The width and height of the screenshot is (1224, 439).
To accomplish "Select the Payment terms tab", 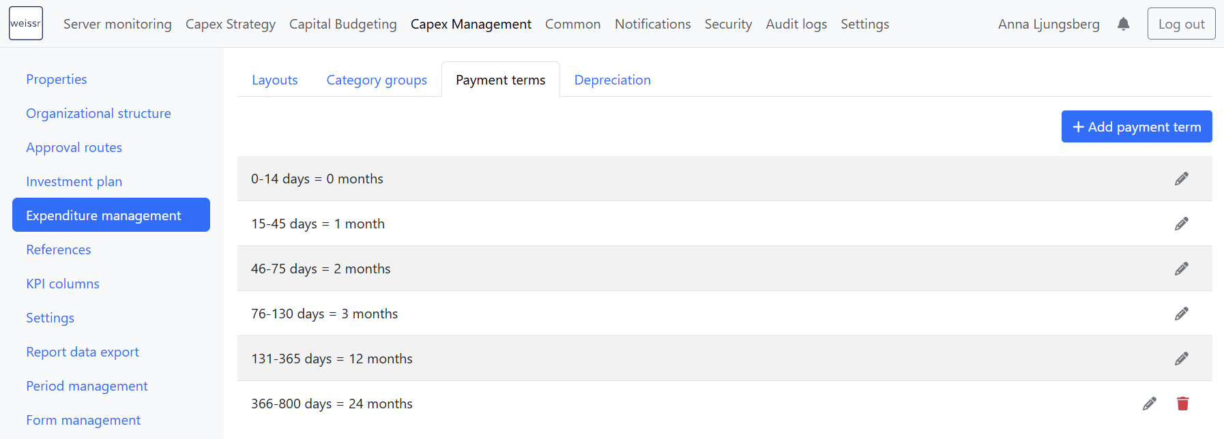I will (x=501, y=80).
